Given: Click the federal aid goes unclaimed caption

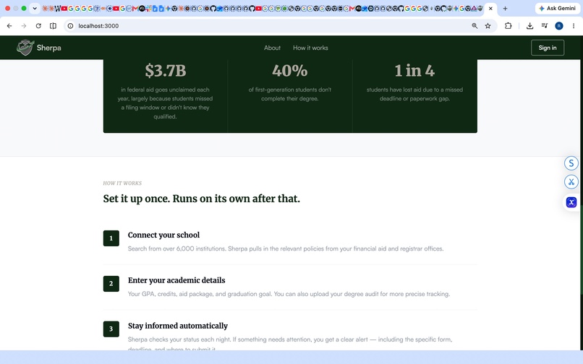Looking at the screenshot, I should click(165, 103).
